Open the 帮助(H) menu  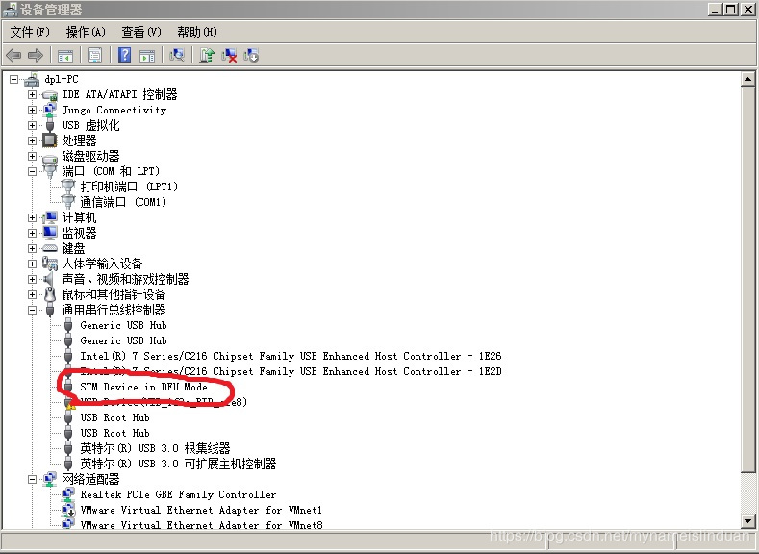(197, 32)
